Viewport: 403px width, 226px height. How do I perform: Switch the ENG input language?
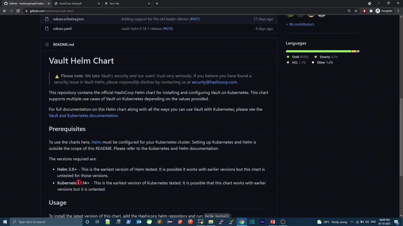tap(374, 222)
